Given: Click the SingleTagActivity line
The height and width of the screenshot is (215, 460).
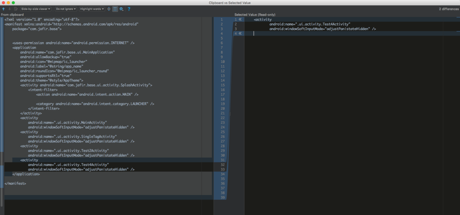Looking at the screenshot, I should [72, 137].
